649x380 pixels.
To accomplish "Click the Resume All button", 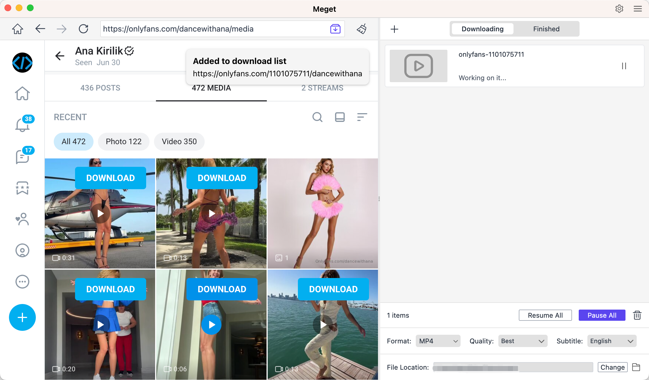I will pyautogui.click(x=545, y=315).
